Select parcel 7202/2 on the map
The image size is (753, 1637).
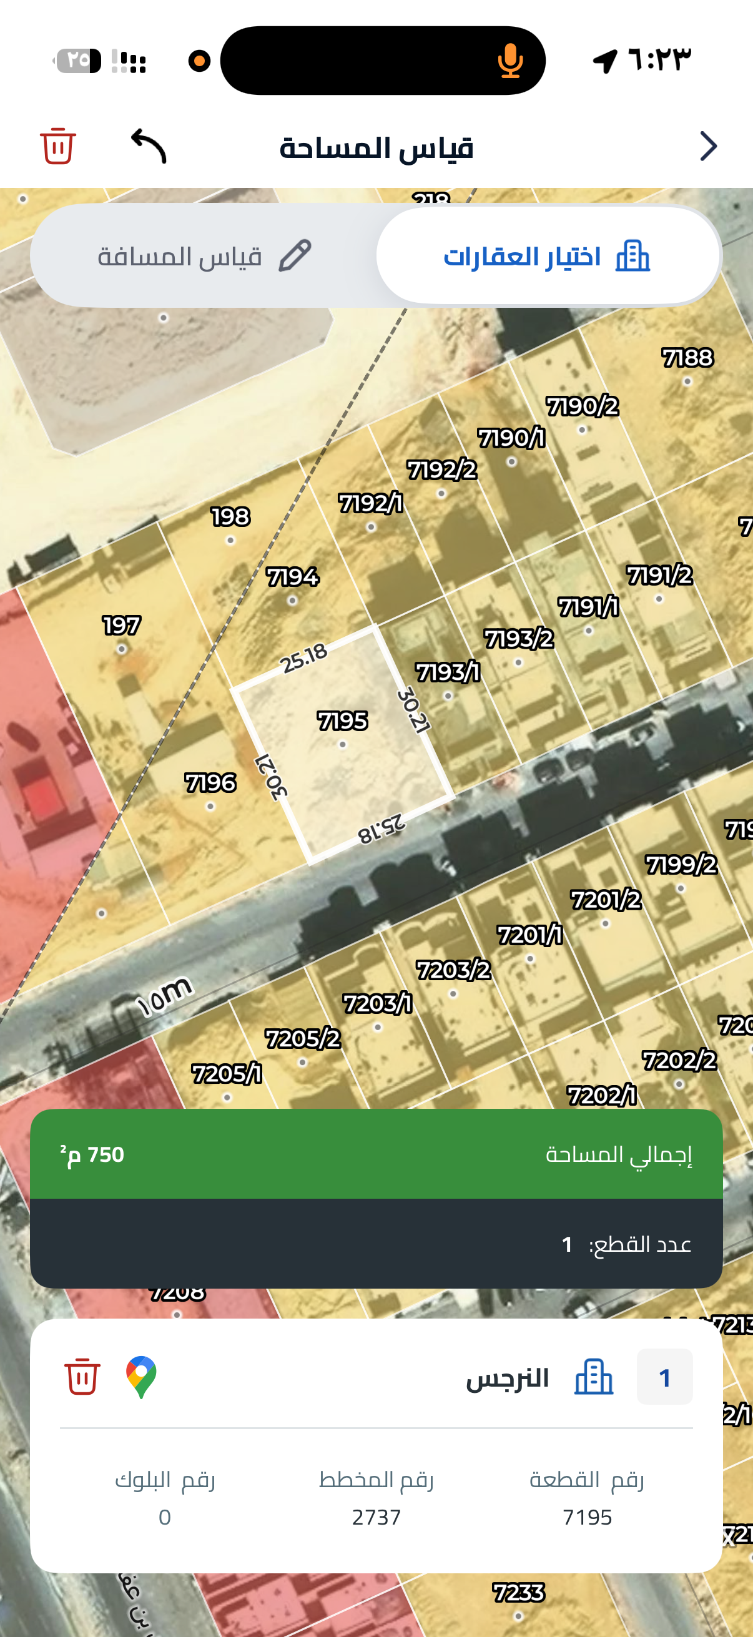(x=679, y=1061)
